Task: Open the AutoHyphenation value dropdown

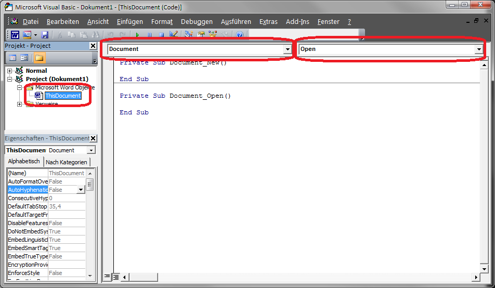Action: click(x=81, y=189)
